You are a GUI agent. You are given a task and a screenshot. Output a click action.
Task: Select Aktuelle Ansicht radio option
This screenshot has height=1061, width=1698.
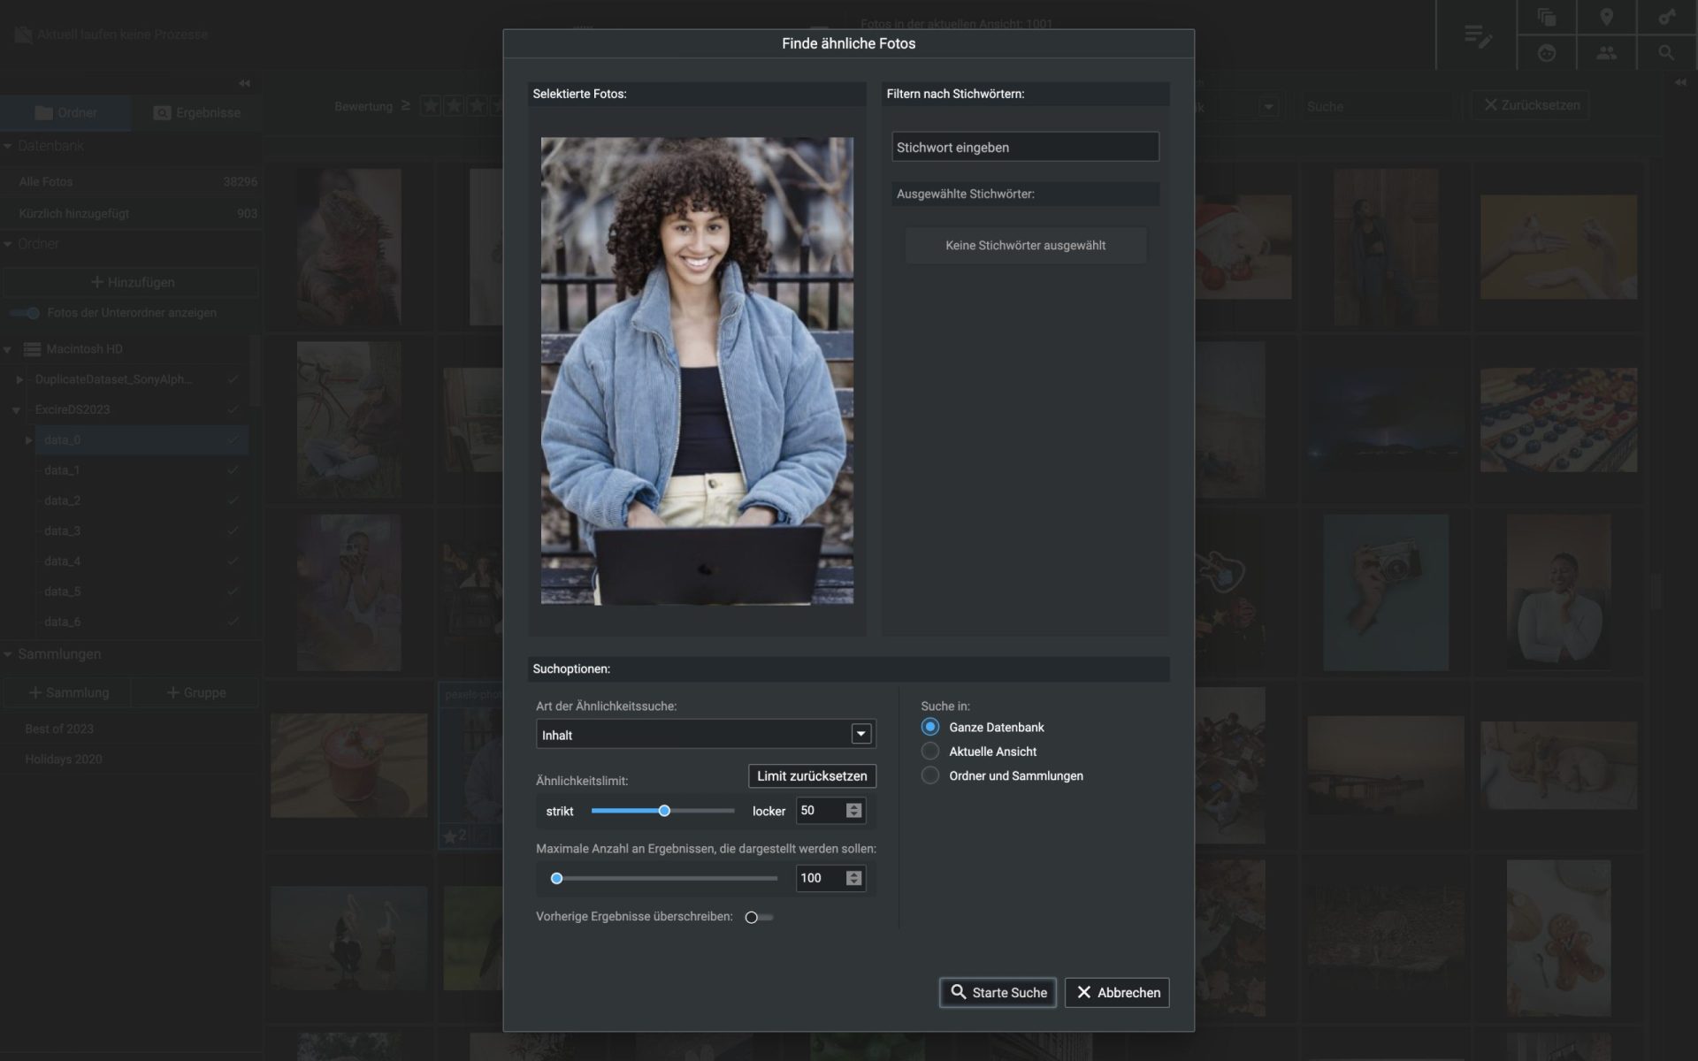click(x=930, y=751)
